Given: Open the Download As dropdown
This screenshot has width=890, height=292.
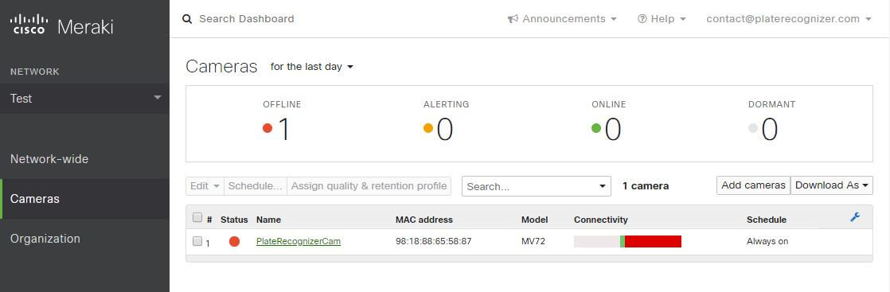Looking at the screenshot, I should [x=832, y=185].
